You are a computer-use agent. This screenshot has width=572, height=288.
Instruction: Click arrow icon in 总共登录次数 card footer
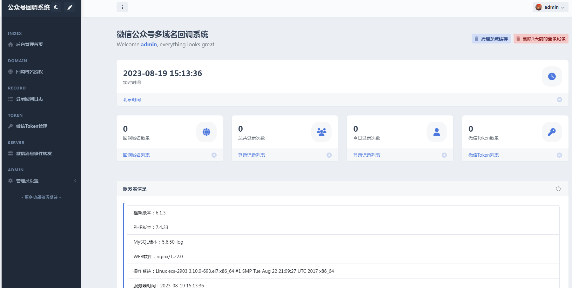(x=329, y=155)
